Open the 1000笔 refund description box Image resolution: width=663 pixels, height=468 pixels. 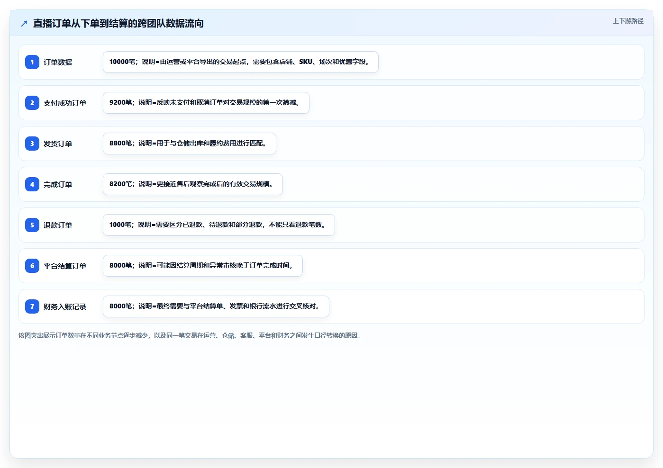[x=219, y=225]
